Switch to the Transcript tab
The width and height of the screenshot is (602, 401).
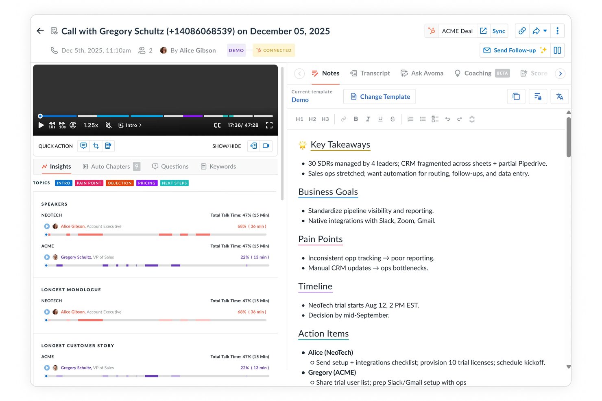(x=370, y=73)
